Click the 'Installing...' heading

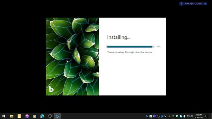[x=119, y=37]
